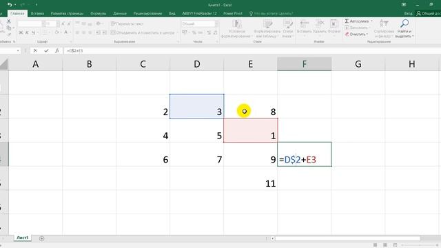Viewport: 441px width, 248px height.
Task: Open the AutoSum (Автосумма) dropdown arrow
Action: 371,21
